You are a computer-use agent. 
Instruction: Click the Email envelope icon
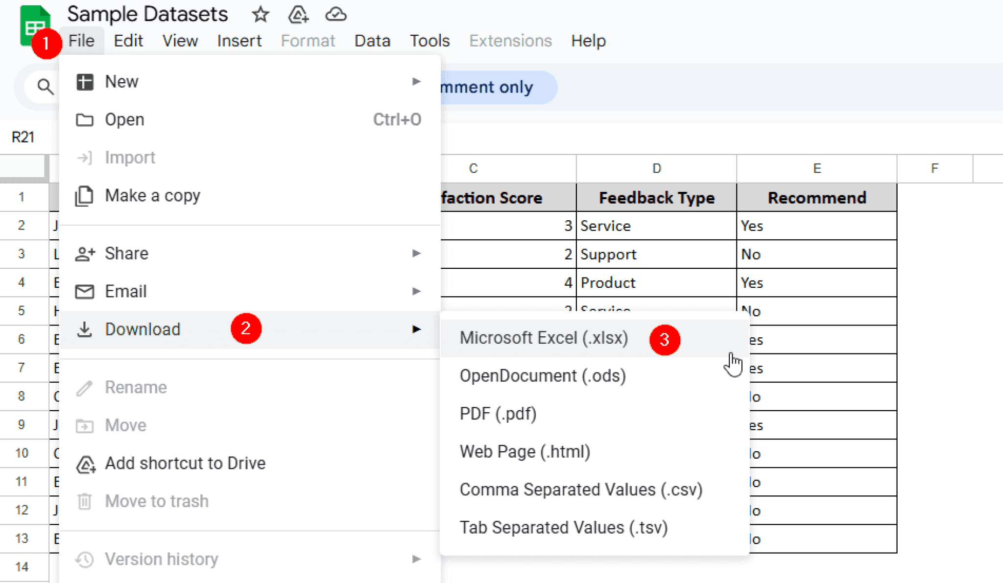point(85,291)
